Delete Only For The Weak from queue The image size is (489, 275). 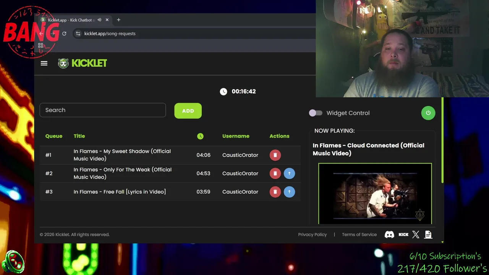275,173
